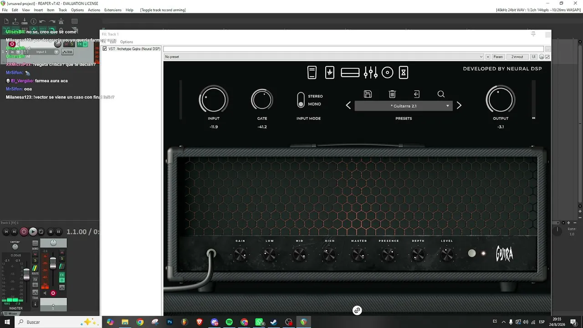Click the UI button in FX window
This screenshot has width=583, height=328.
tap(533, 57)
